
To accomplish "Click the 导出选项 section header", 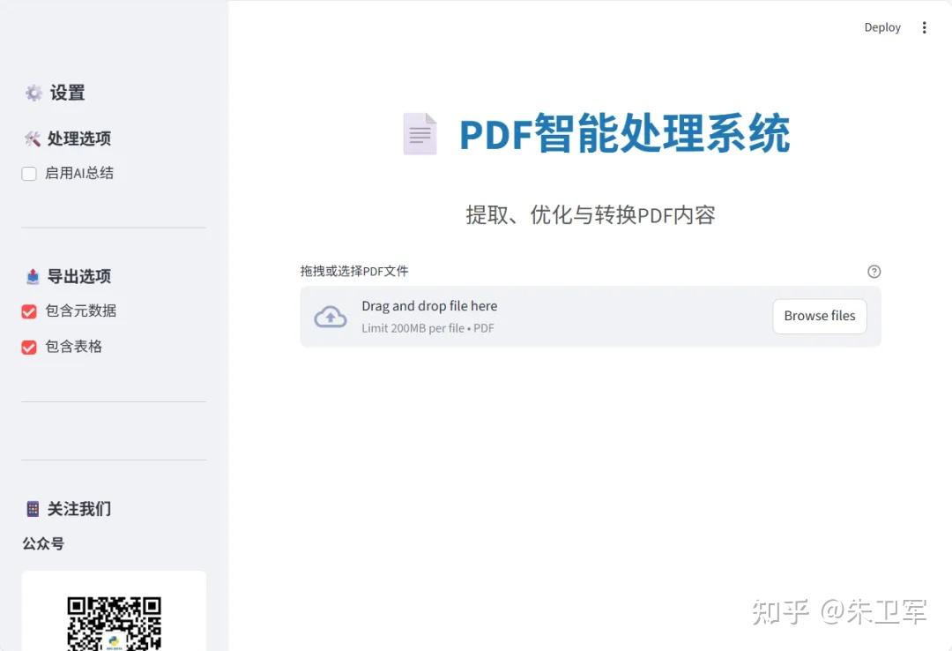I will (x=79, y=275).
